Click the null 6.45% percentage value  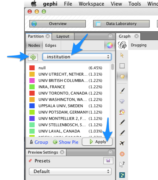click(95, 68)
